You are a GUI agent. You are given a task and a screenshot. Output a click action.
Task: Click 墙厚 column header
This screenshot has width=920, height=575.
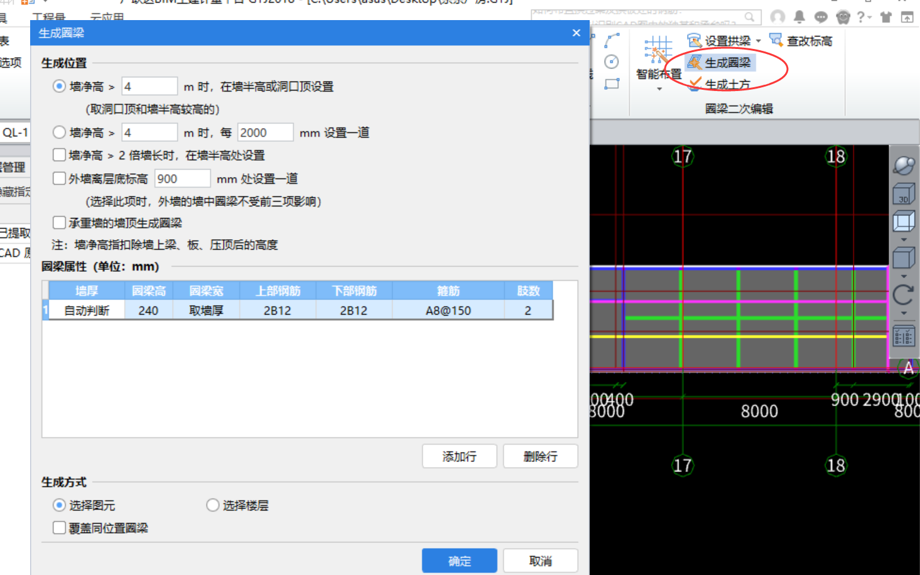[x=87, y=291]
